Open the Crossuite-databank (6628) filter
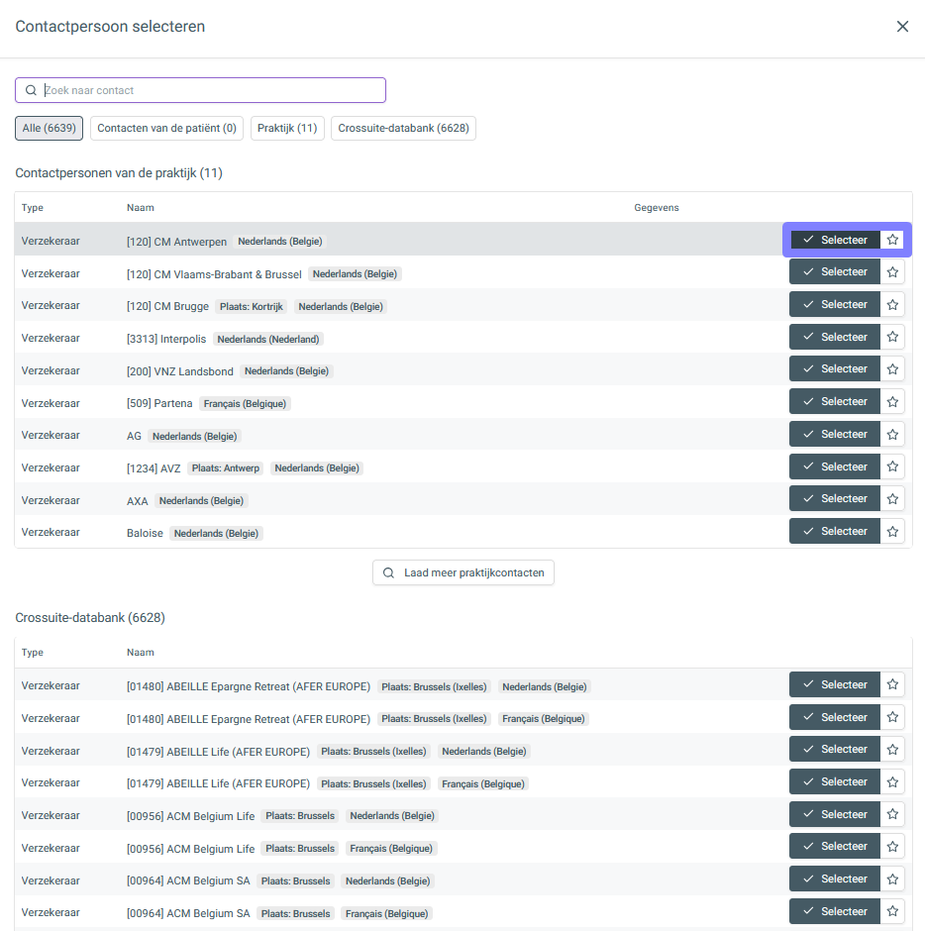The width and height of the screenshot is (925, 931). (404, 128)
